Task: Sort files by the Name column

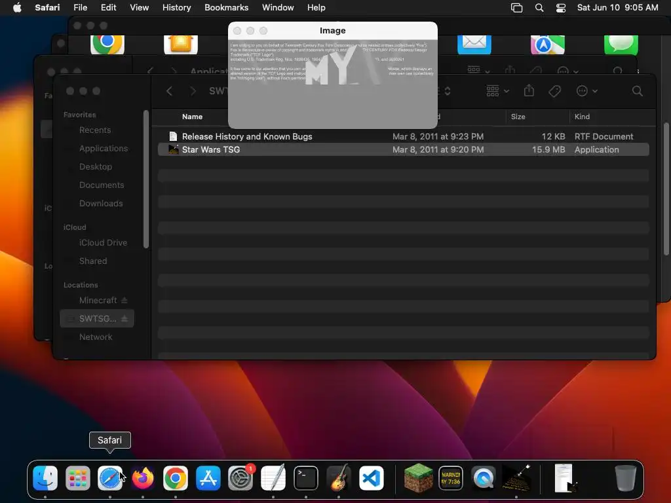Action: coord(192,117)
